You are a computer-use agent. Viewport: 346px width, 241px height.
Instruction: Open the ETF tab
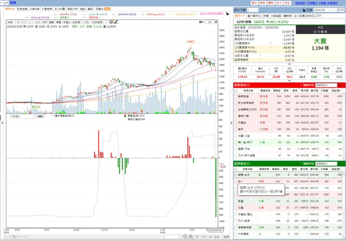[319, 16]
